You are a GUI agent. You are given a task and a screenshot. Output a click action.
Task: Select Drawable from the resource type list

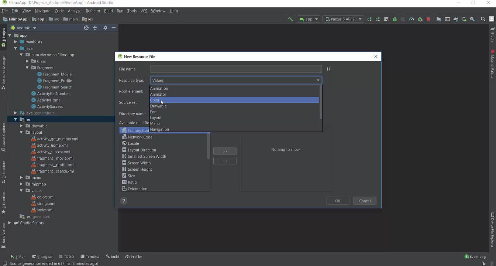pyautogui.click(x=158, y=106)
